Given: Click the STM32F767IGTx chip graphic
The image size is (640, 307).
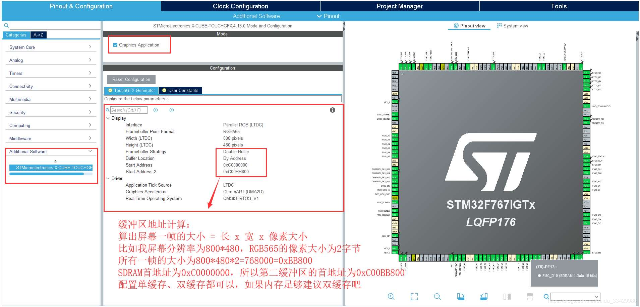Looking at the screenshot, I should [490, 162].
